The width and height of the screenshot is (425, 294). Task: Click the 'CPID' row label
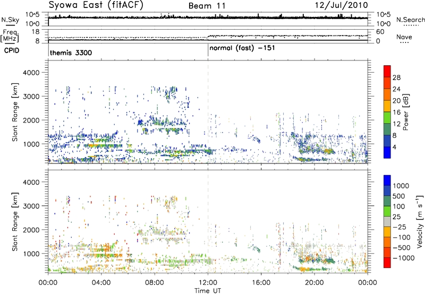click(x=11, y=50)
